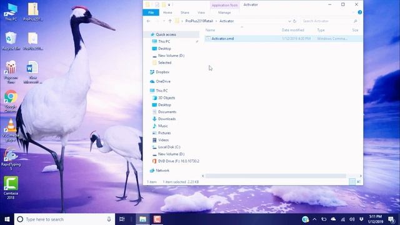400x225 pixels.
Task: Open the Action Center notifications icon
Action: click(x=392, y=219)
